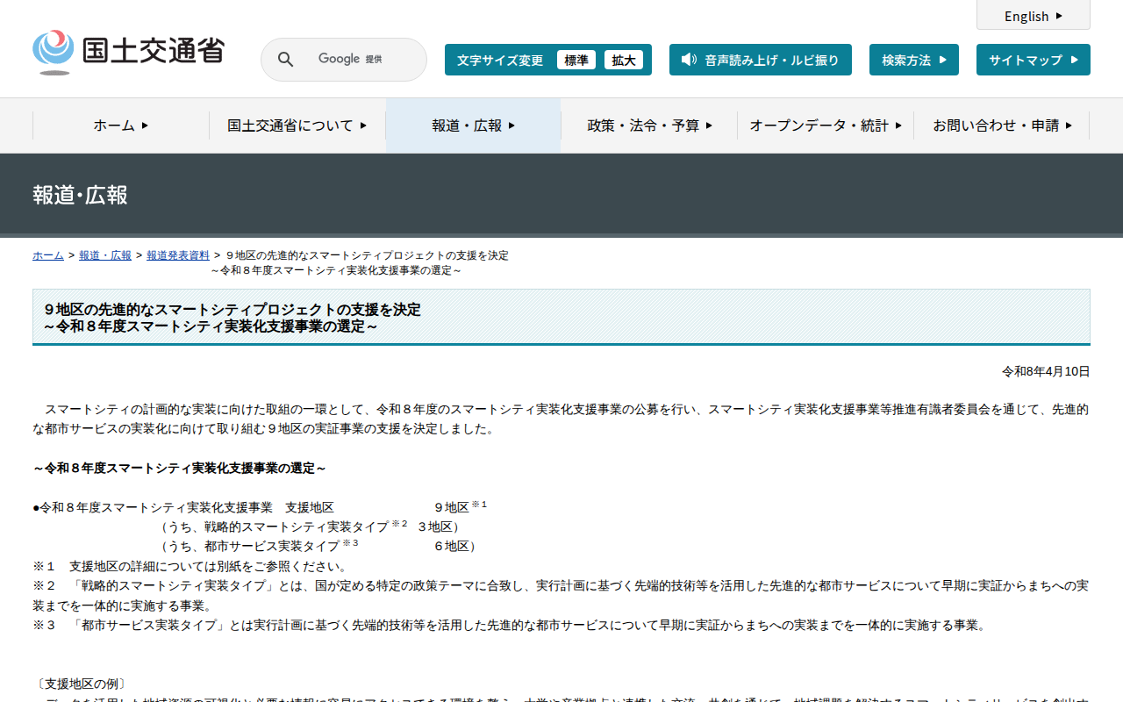
Task: Switch the site to English
Action: [x=1034, y=16]
